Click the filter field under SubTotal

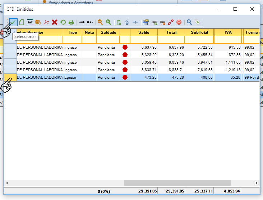coord(199,40)
